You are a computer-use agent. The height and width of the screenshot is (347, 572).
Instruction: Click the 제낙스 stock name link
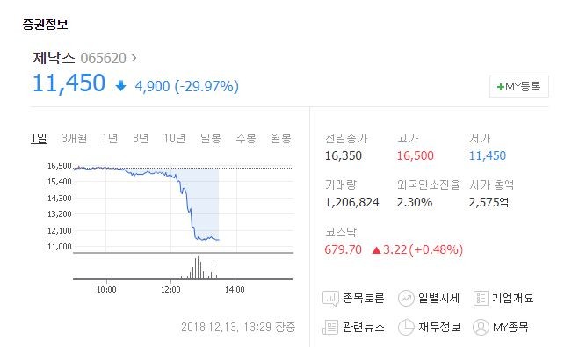[54, 58]
